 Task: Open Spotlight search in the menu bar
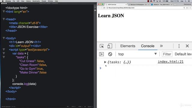[186, 1]
